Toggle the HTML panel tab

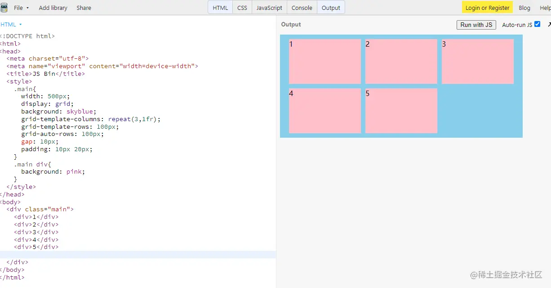coord(220,8)
